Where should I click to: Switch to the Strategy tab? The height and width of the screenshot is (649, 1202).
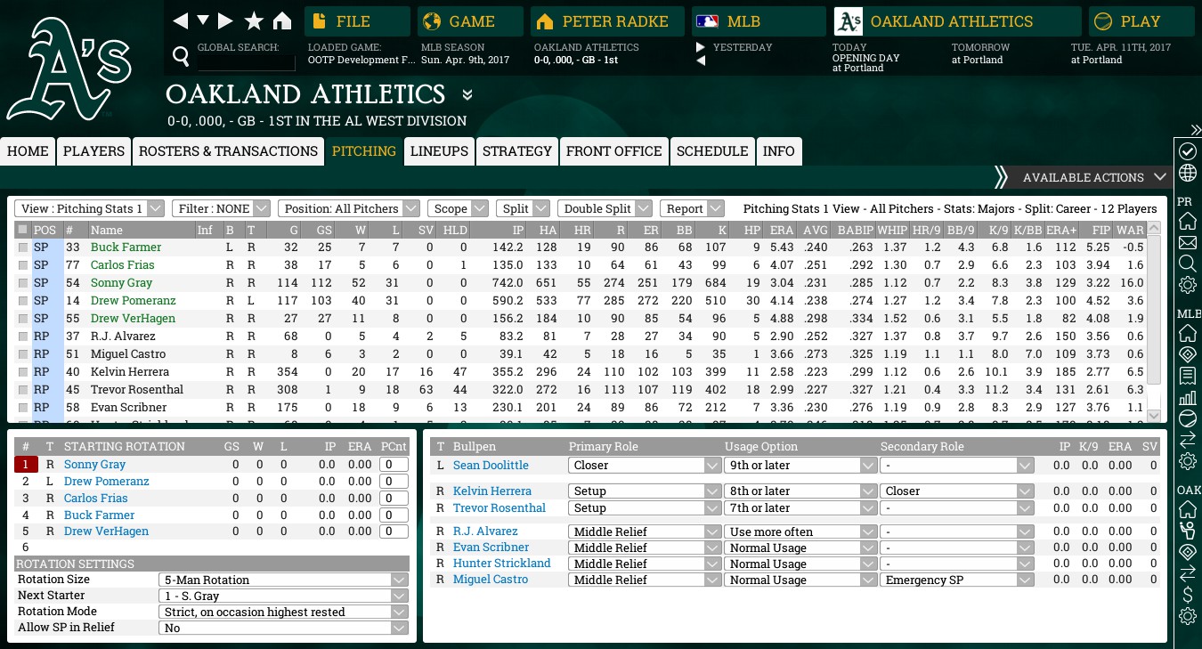(517, 150)
